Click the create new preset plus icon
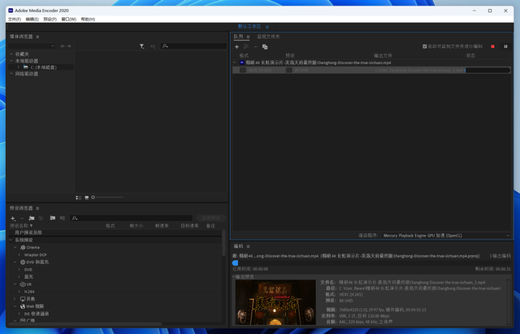The image size is (520, 334). click(13, 219)
